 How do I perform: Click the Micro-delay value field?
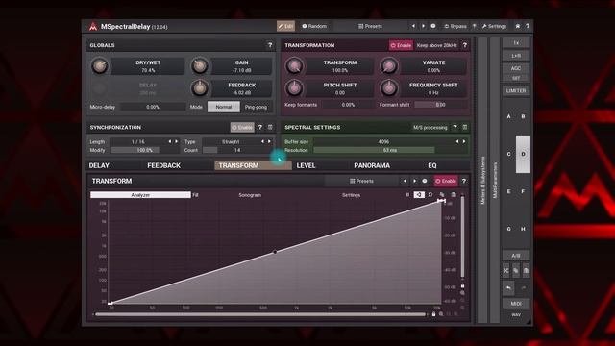point(153,107)
